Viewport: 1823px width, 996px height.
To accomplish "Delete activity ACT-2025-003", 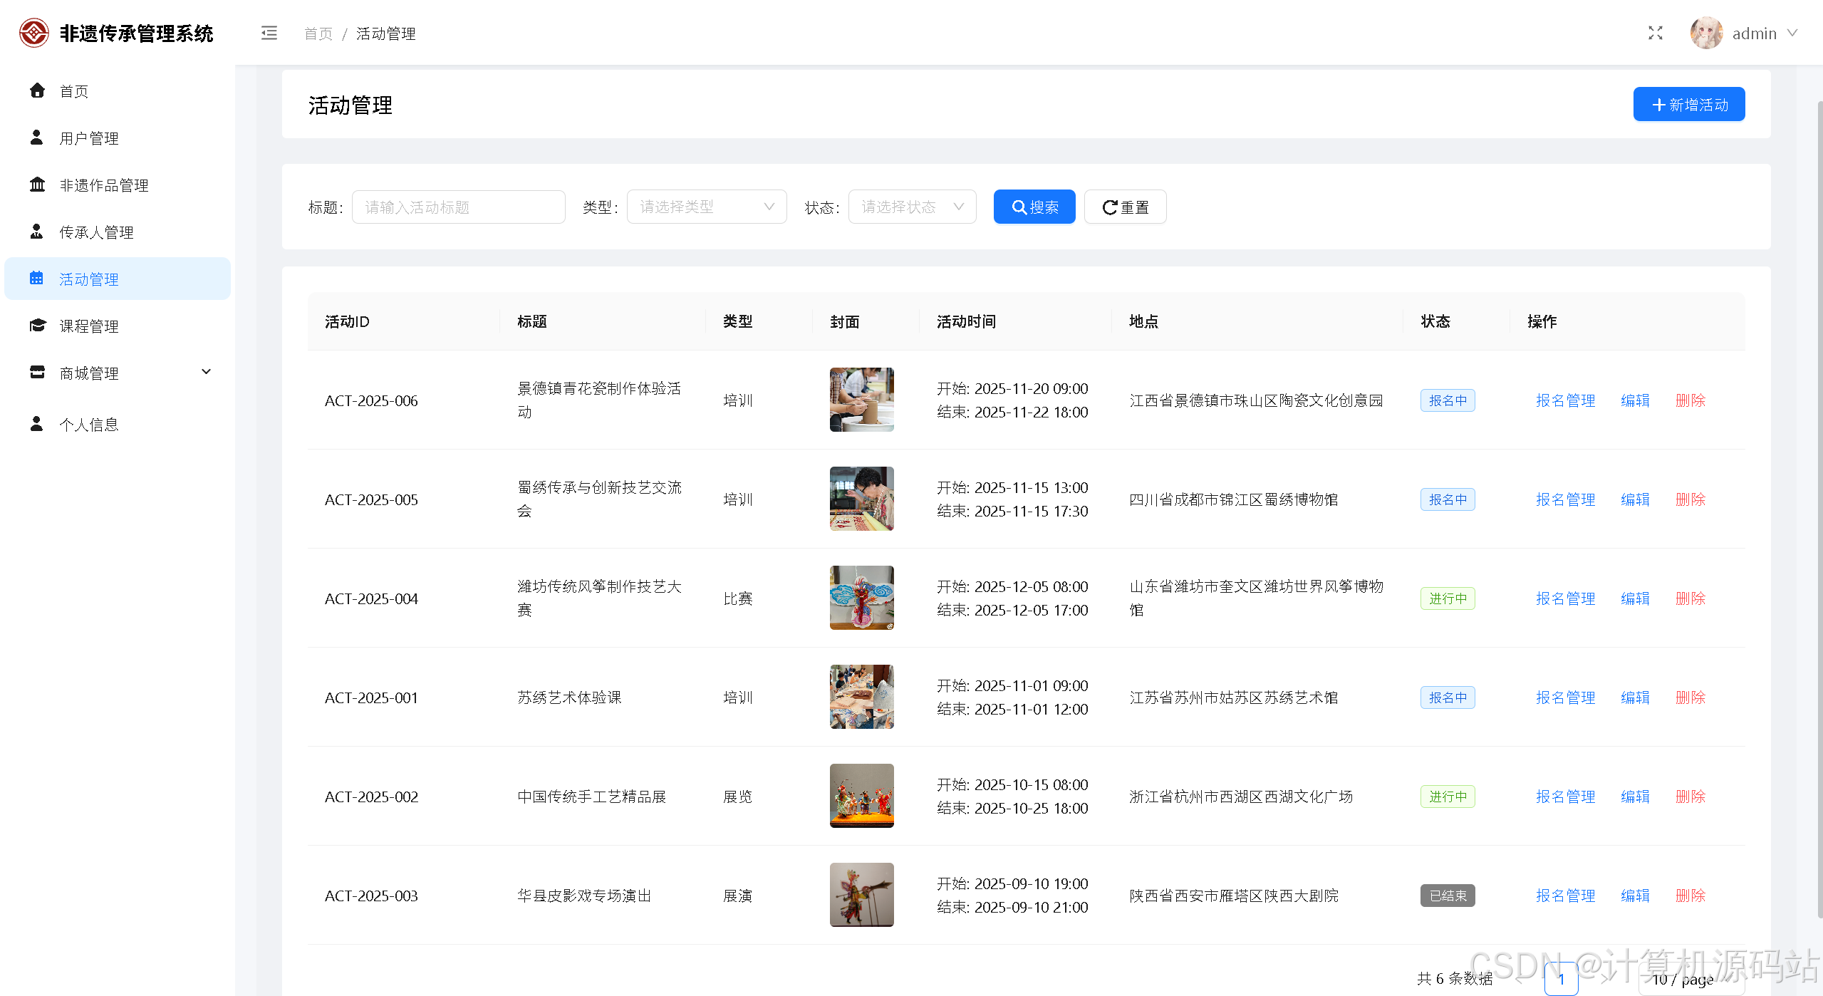I will [x=1690, y=896].
